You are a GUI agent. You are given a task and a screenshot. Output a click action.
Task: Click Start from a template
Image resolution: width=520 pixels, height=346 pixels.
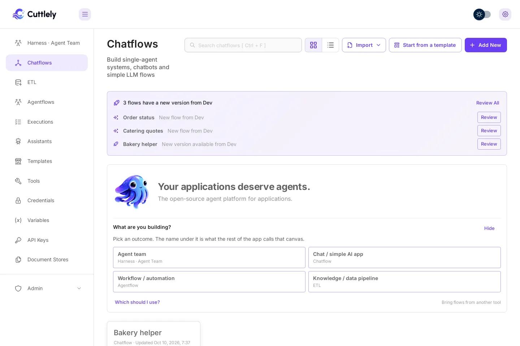pyautogui.click(x=425, y=45)
